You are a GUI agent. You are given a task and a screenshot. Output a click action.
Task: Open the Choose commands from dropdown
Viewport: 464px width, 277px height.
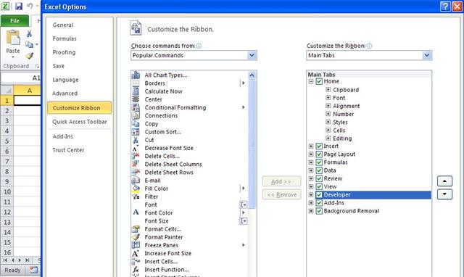252,55
